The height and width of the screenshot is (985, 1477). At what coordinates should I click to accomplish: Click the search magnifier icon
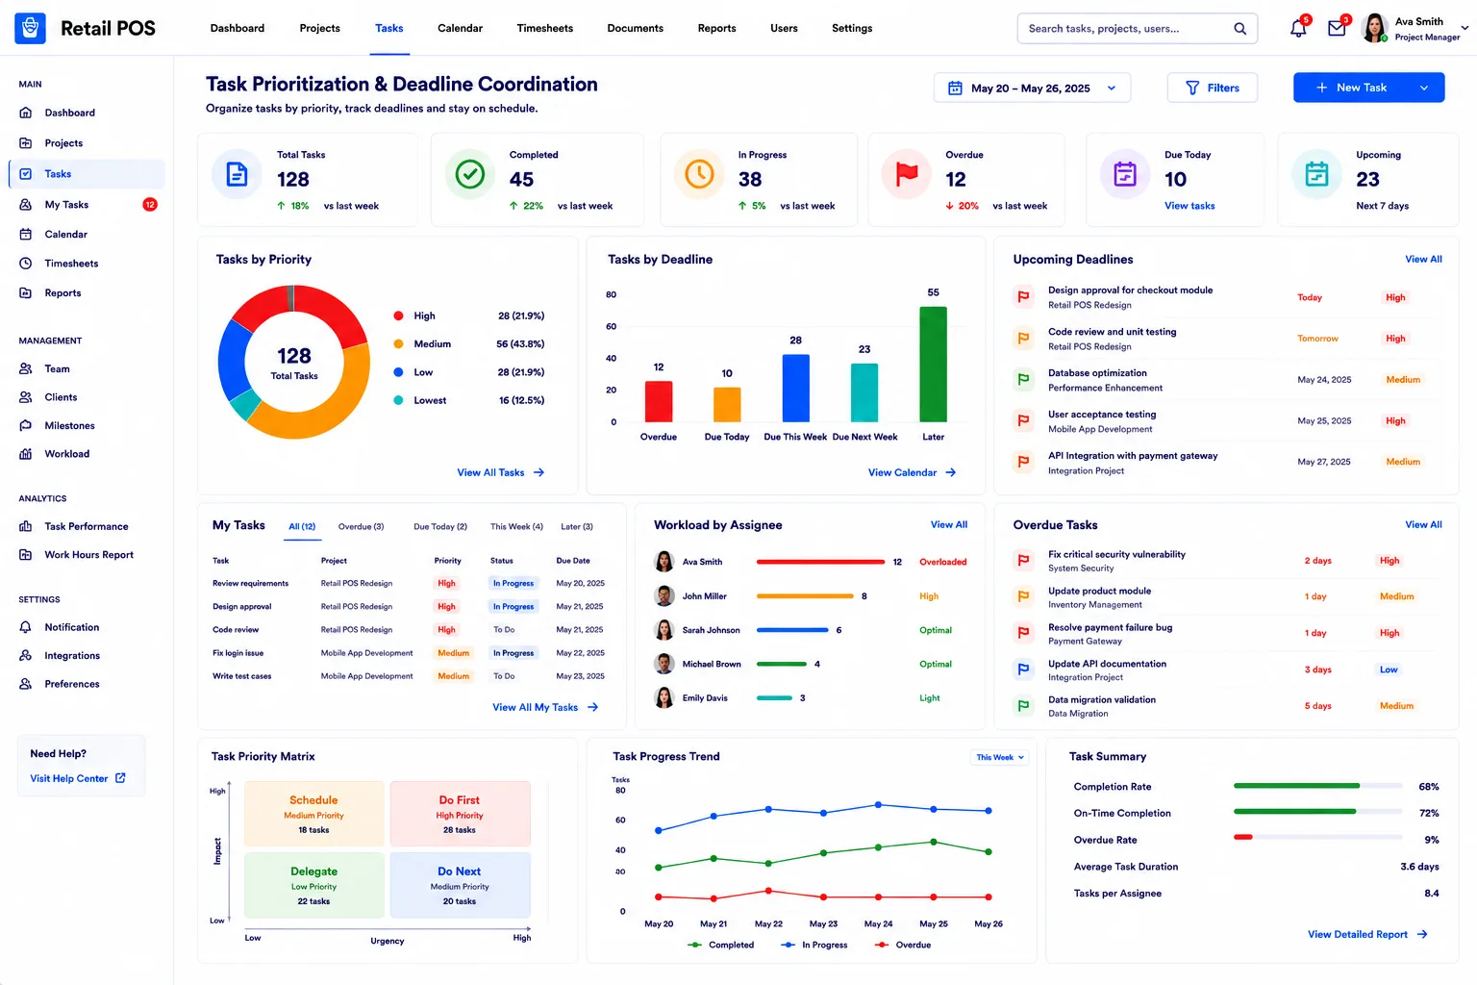coord(1240,29)
